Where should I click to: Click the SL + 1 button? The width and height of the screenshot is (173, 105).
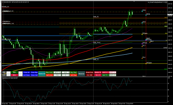point(98,75)
